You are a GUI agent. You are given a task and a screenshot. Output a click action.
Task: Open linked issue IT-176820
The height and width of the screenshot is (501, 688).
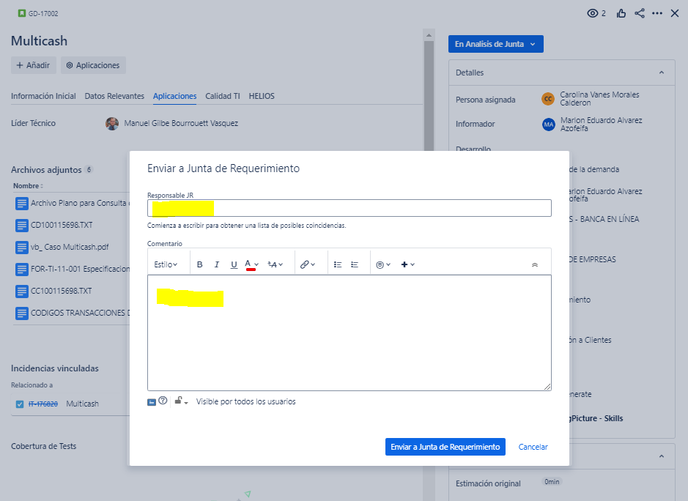(43, 404)
